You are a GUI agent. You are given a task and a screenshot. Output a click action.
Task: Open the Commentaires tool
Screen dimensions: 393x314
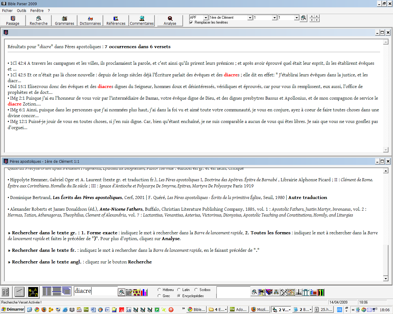coord(142,21)
